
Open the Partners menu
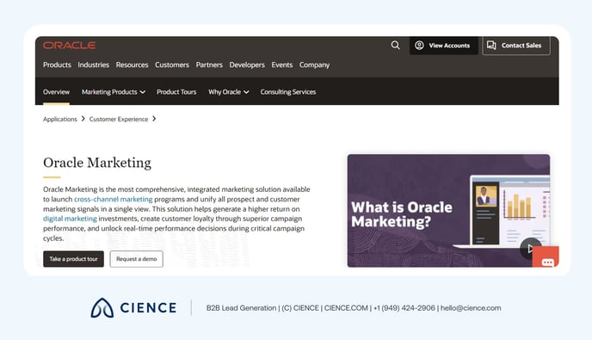[209, 65]
